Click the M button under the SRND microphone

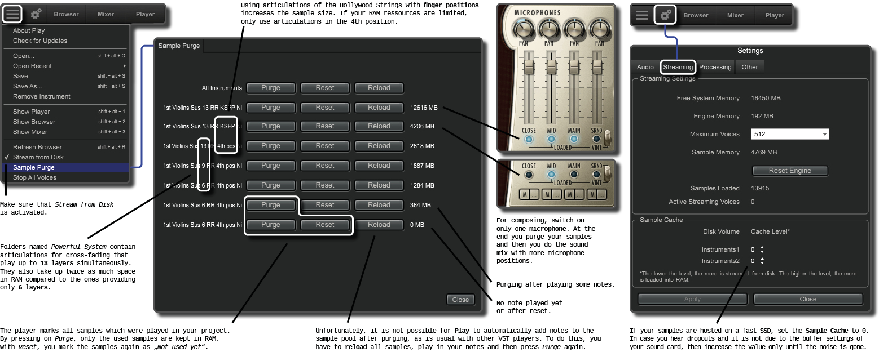pos(592,195)
